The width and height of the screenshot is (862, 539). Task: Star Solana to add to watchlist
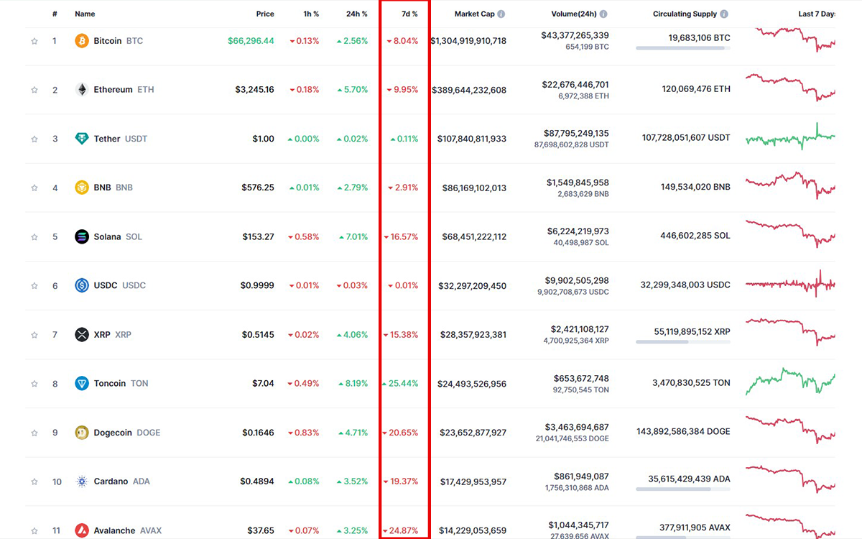click(x=34, y=236)
